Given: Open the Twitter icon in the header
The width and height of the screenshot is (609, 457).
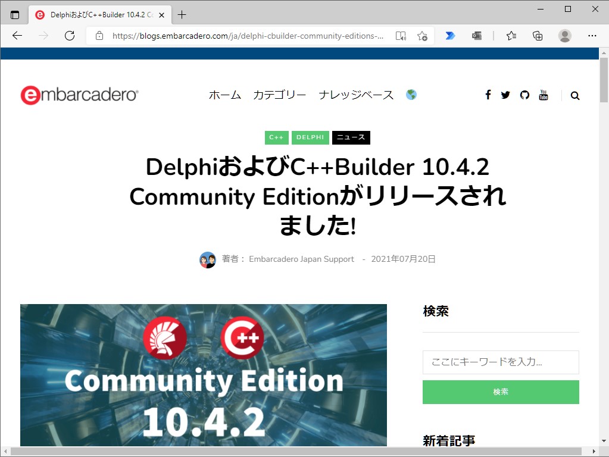Looking at the screenshot, I should (505, 95).
